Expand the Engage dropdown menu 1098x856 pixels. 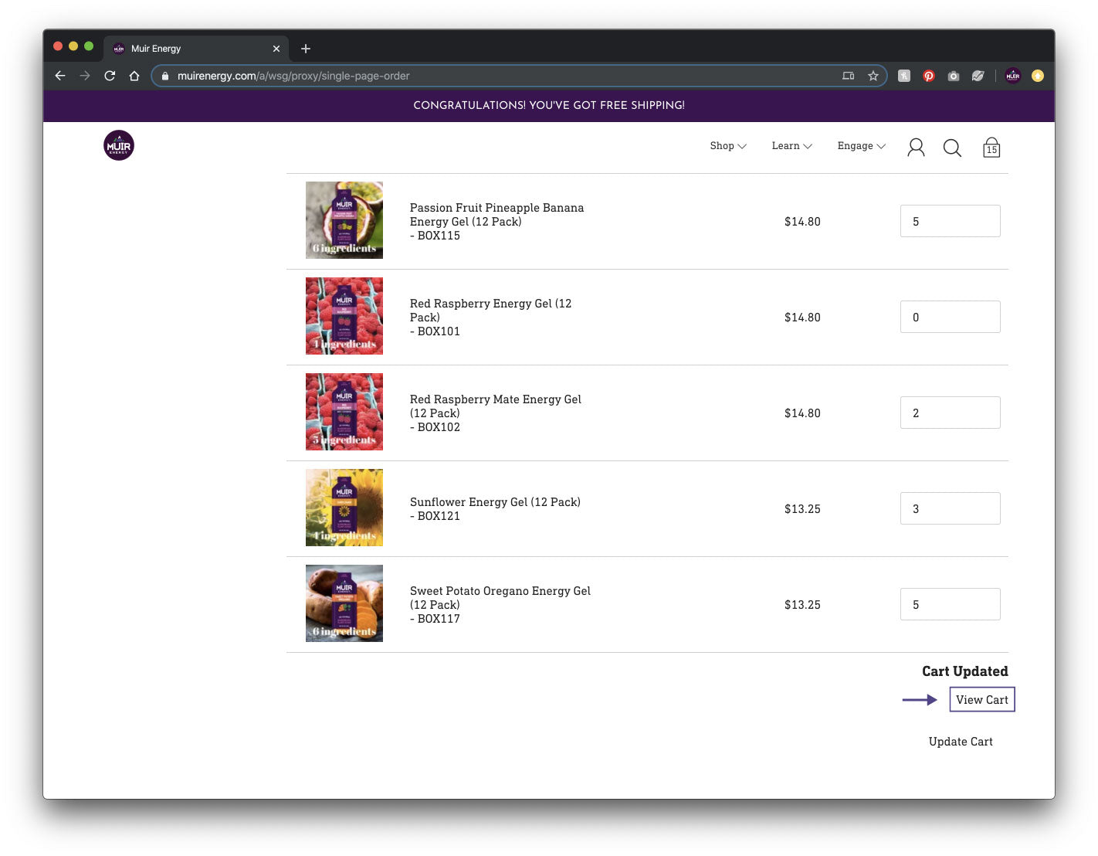861,146
